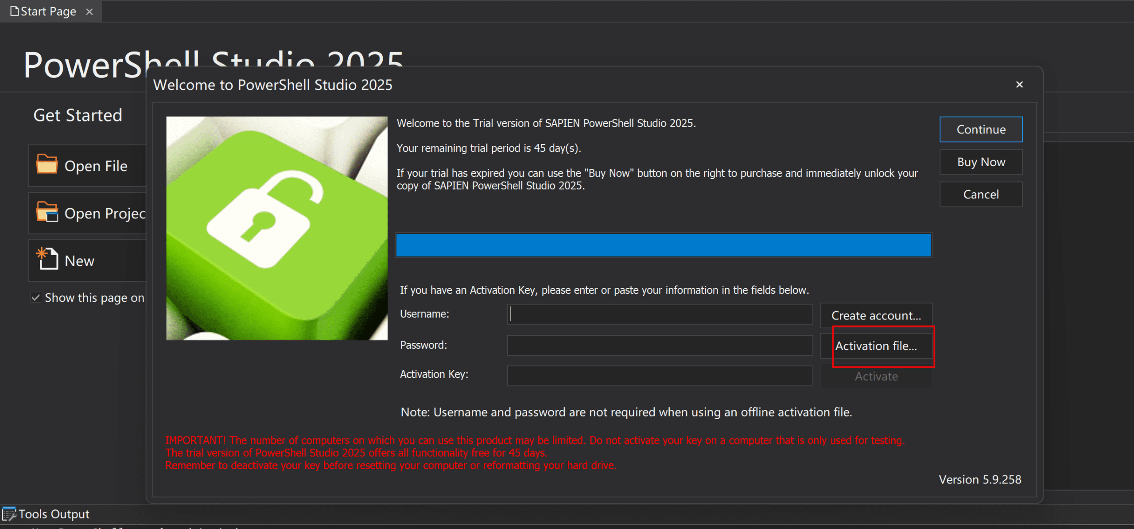Close the Welcome dialog with X
This screenshot has width=1134, height=529.
[1019, 85]
